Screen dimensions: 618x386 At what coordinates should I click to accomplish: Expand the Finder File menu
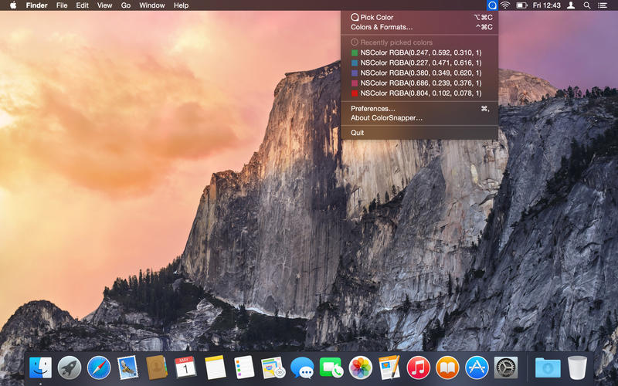click(x=61, y=5)
